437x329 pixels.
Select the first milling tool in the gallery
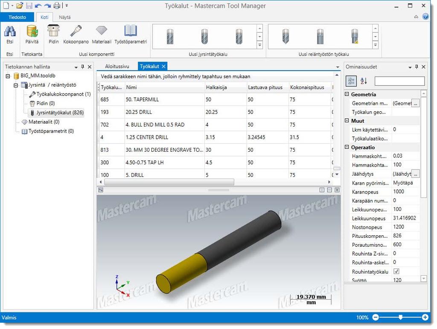[170, 37]
